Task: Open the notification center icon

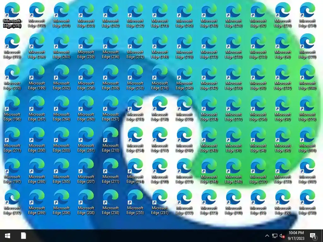Action: (313, 236)
